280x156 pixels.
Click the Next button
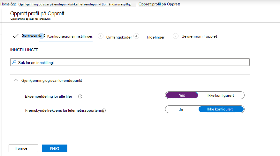tap(55, 148)
